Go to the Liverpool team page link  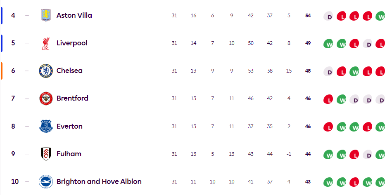point(72,43)
